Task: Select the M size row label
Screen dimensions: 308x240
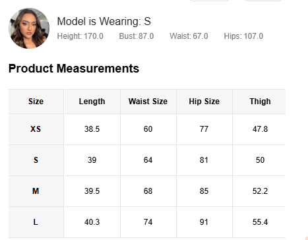Action: [36, 191]
